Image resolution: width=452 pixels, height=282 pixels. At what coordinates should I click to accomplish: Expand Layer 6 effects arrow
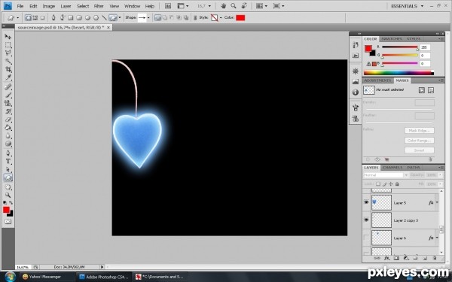point(437,238)
